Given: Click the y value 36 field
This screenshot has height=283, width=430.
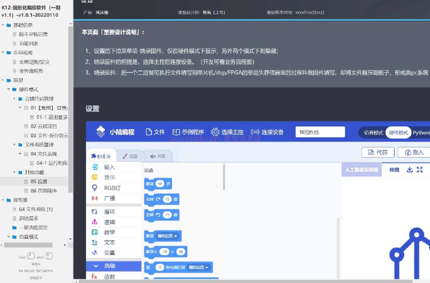Looking at the screenshot, I should [181, 252].
